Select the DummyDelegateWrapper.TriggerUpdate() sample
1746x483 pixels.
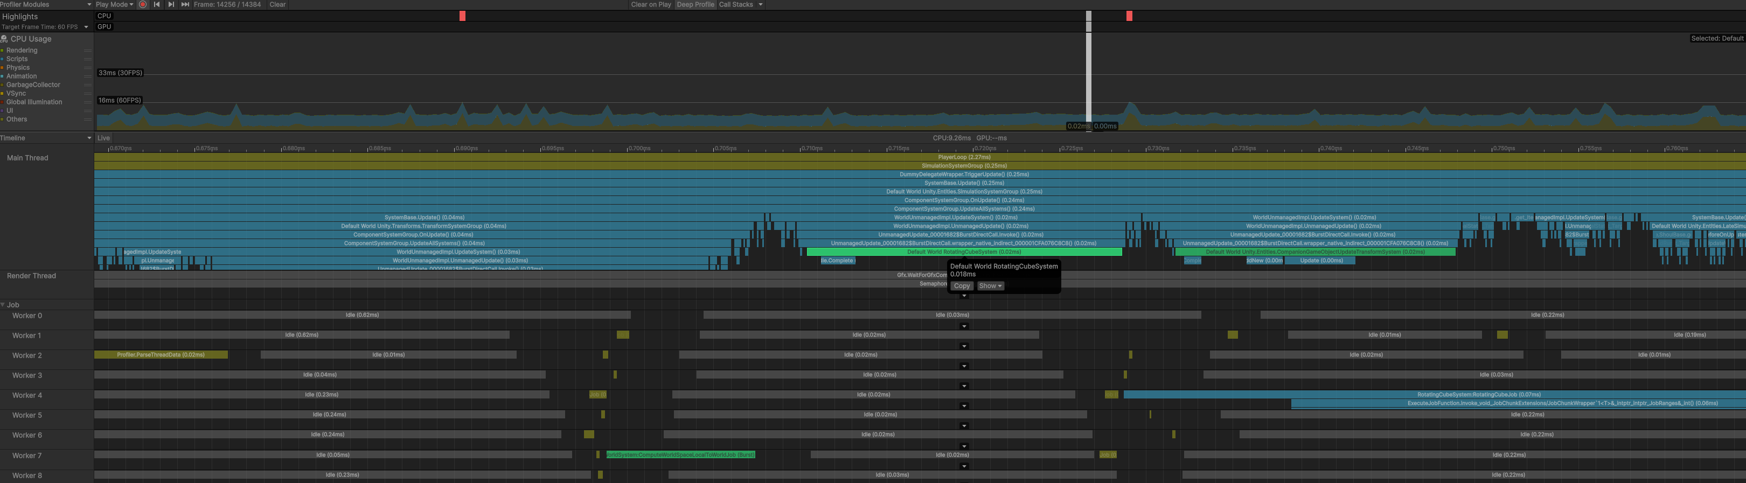920,174
